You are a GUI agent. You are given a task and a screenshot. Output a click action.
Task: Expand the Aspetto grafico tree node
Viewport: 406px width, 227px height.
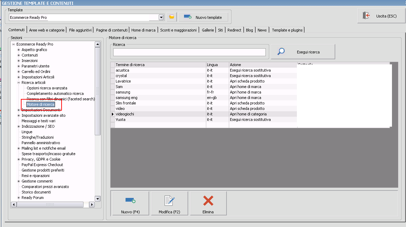click(x=19, y=50)
